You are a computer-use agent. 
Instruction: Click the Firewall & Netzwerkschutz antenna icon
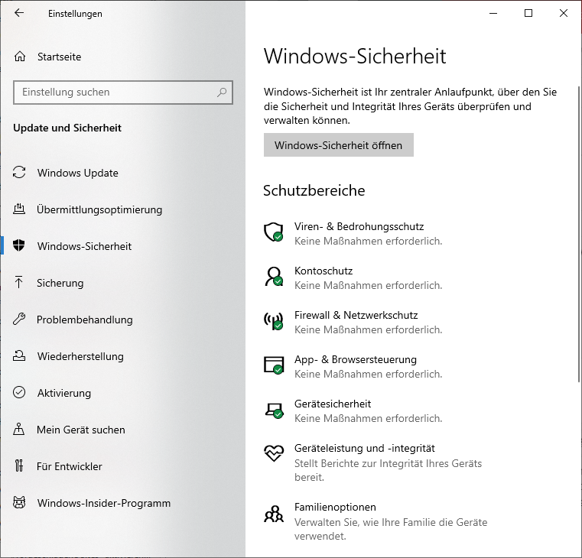click(274, 321)
